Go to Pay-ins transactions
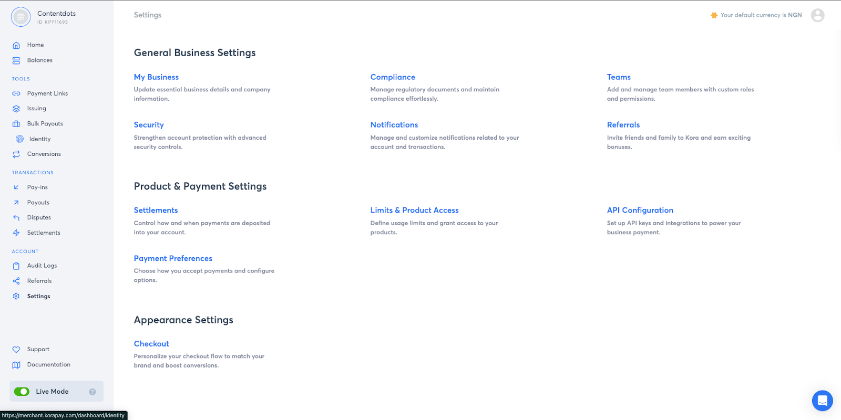This screenshot has height=420, width=841. click(37, 187)
